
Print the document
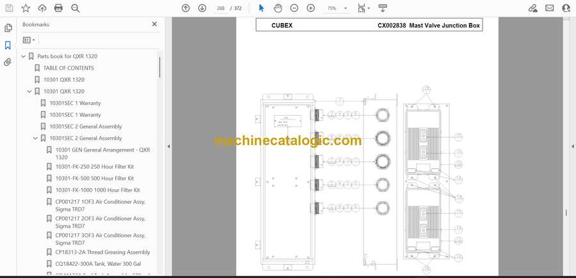click(x=58, y=8)
